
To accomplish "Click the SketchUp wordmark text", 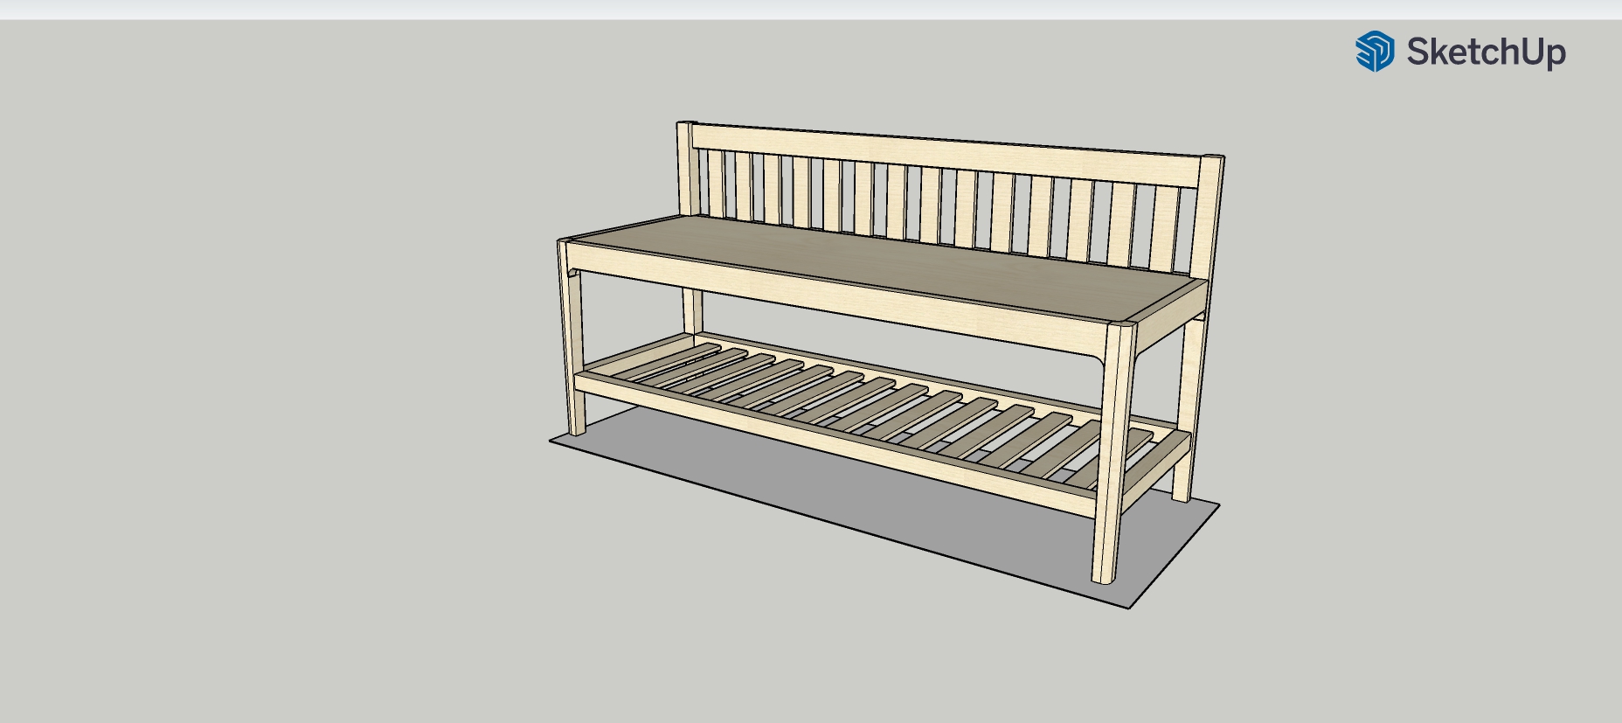I will [1486, 52].
